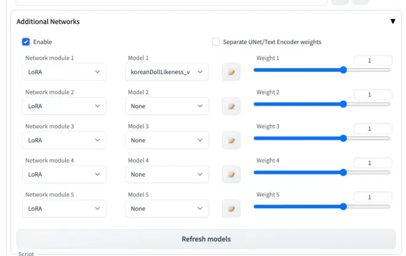Open the Network module 4 dropdown
The image size is (406, 256).
click(64, 174)
